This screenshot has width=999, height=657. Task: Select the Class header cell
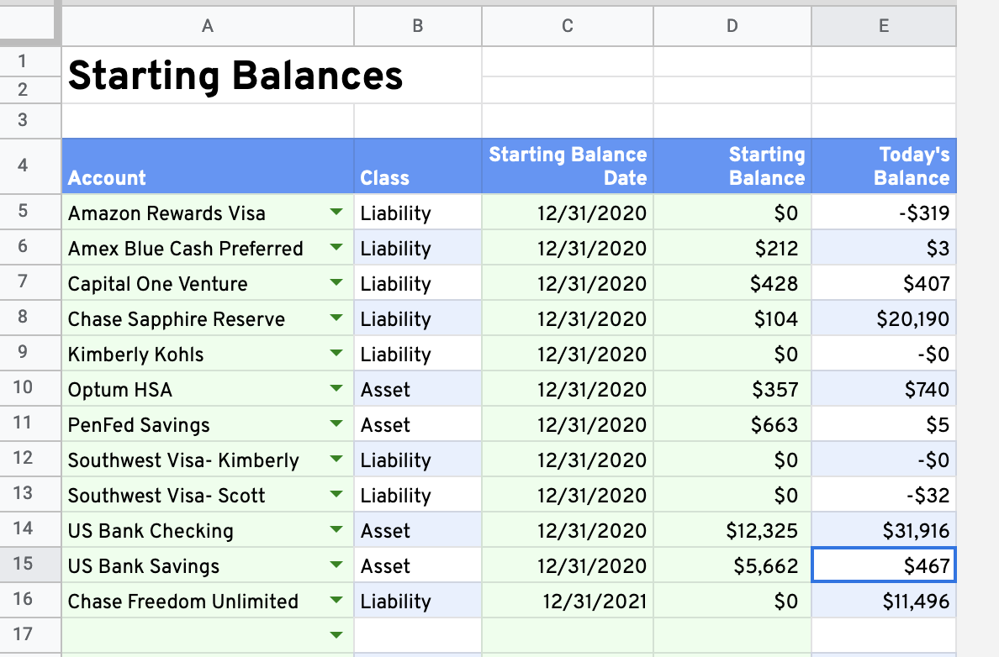click(x=418, y=166)
